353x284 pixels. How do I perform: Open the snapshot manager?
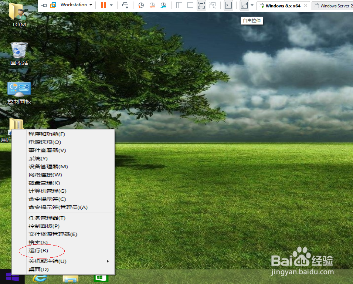(163, 5)
